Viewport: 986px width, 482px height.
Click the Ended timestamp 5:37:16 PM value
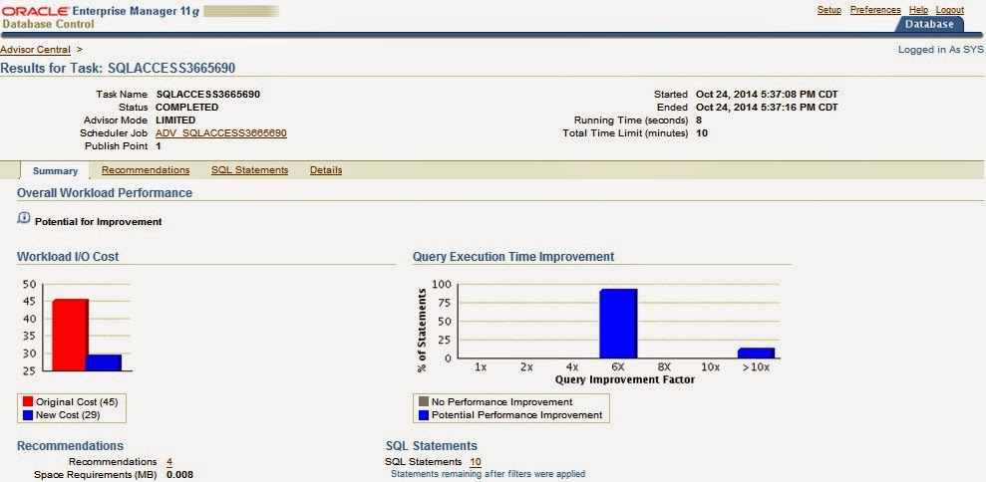[x=767, y=108]
